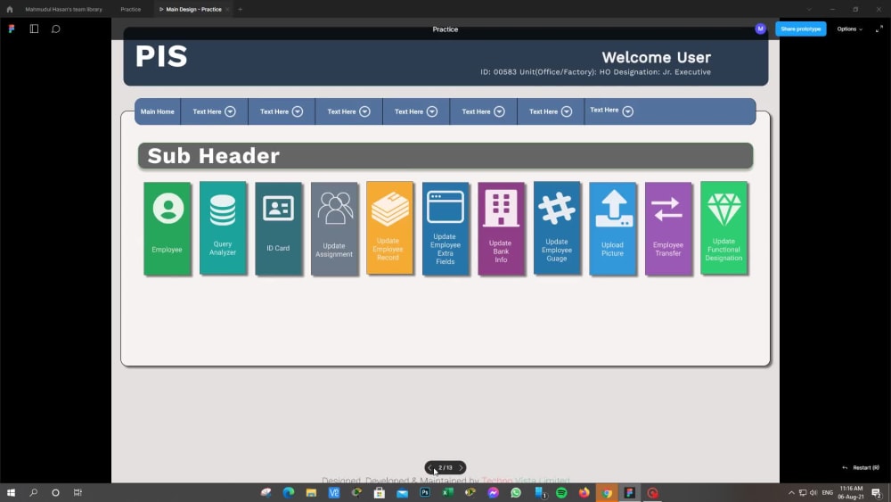This screenshot has width=891, height=502.
Task: Click Restart (R) button
Action: 861,467
